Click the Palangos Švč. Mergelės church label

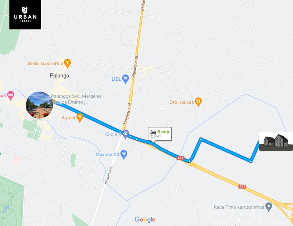pyautogui.click(x=76, y=99)
